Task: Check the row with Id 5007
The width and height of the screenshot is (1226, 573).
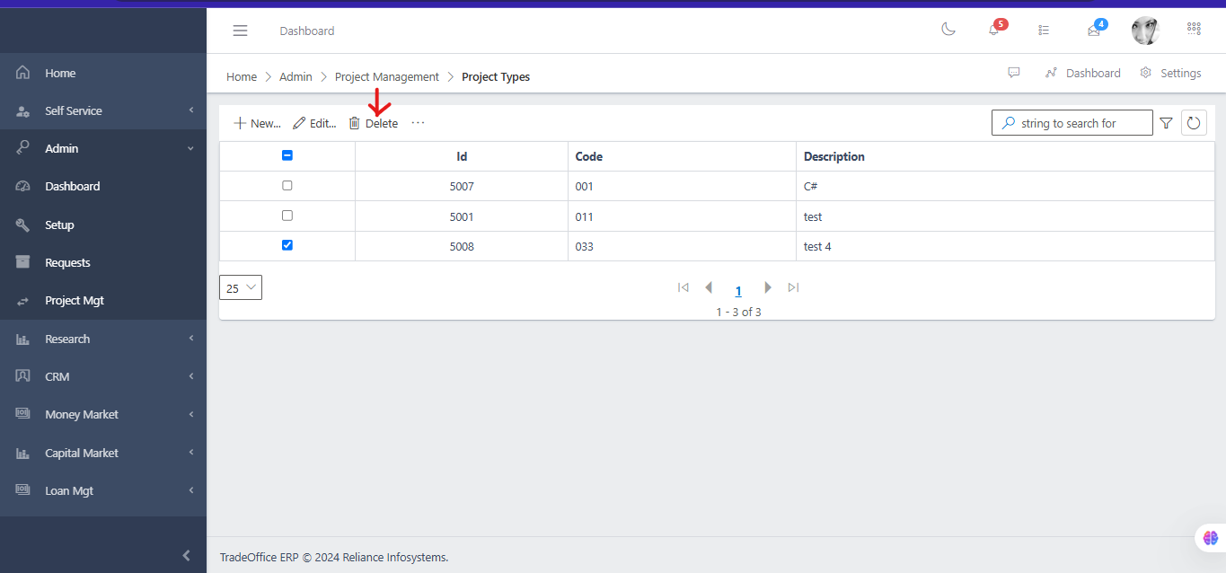Action: [287, 185]
